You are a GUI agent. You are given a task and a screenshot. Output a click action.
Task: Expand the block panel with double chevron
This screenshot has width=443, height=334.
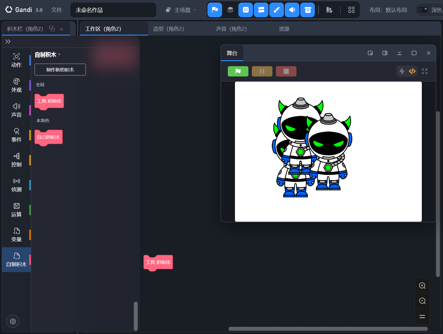[8, 42]
